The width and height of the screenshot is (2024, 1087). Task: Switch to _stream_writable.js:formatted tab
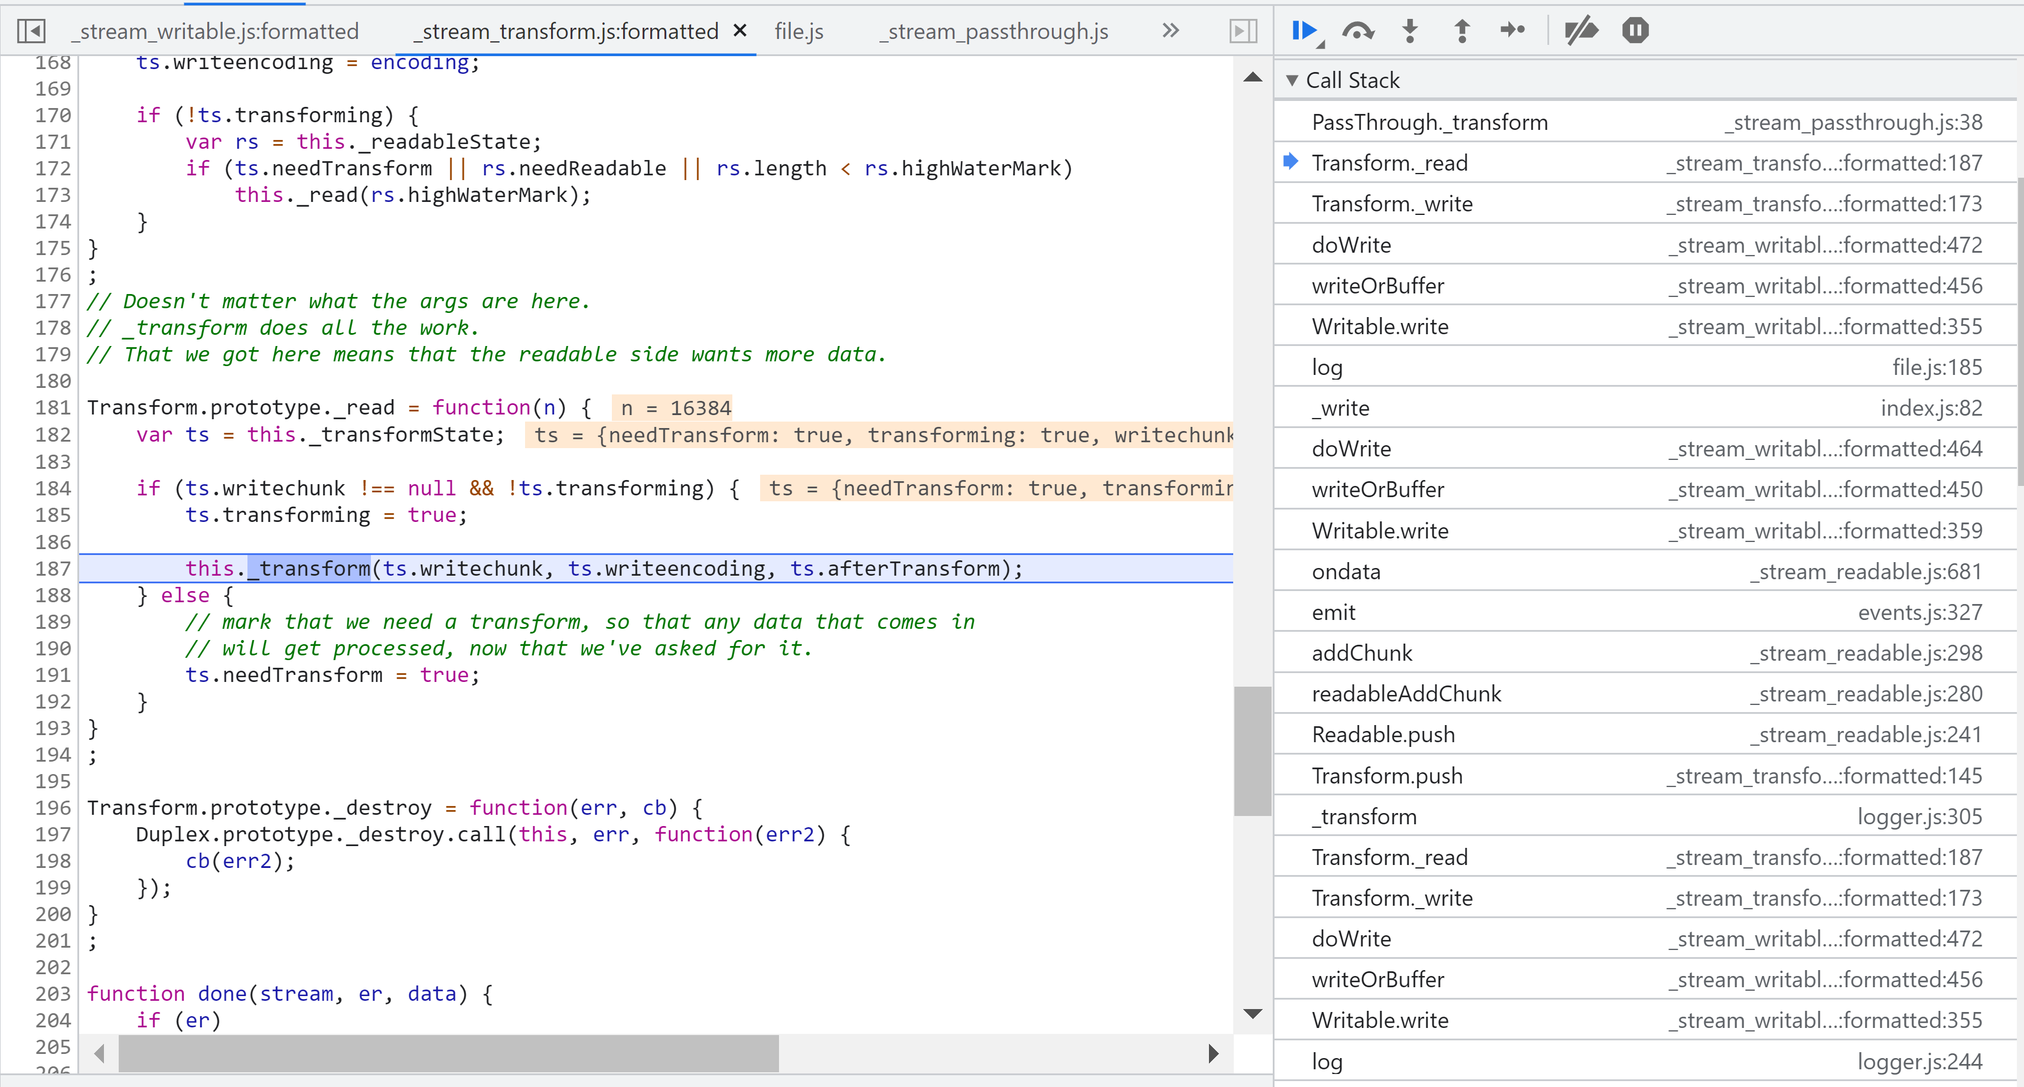[x=216, y=31]
